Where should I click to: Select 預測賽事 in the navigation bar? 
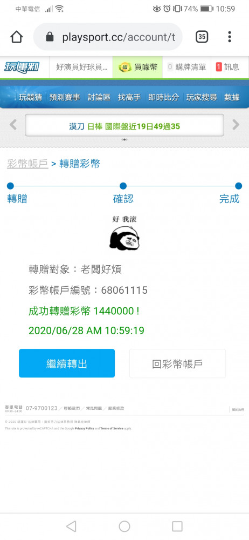point(65,97)
